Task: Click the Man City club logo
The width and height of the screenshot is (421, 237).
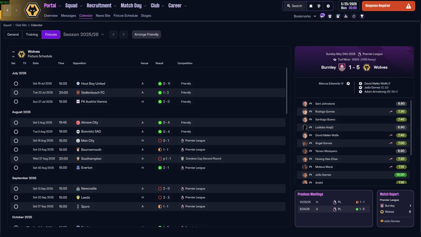Action: click(x=78, y=141)
